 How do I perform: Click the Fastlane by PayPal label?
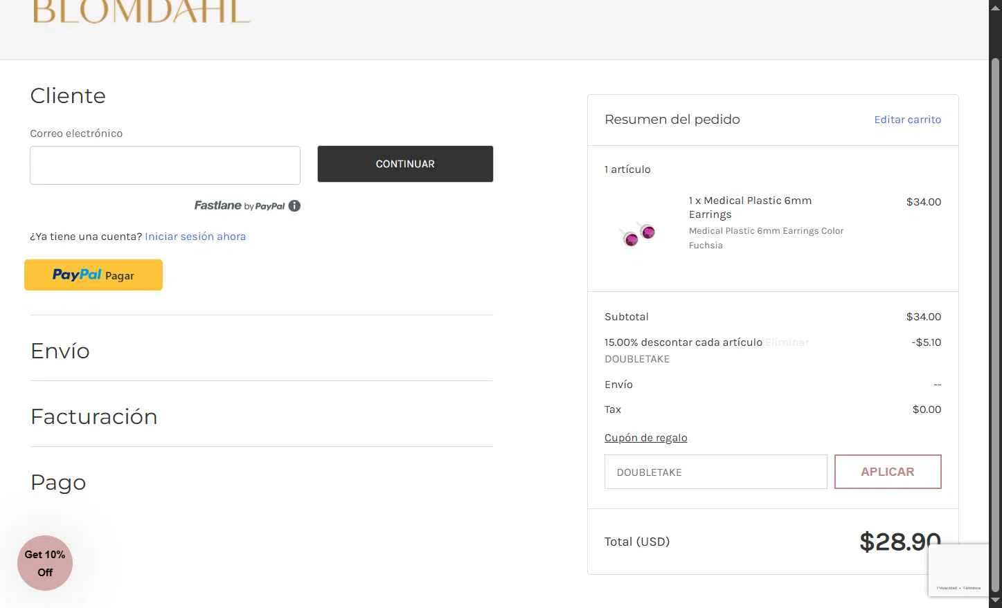[x=240, y=205]
